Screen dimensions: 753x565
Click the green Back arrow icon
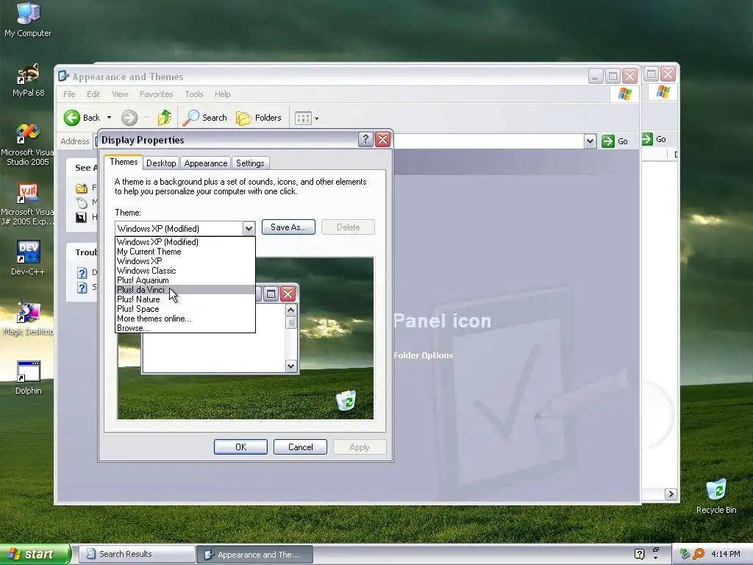click(x=72, y=118)
